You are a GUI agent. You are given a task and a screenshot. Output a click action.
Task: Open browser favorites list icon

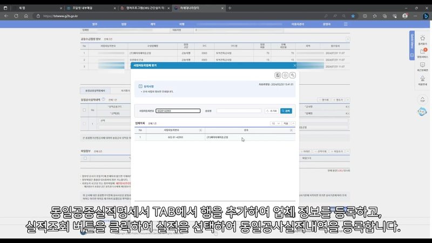click(x=375, y=16)
